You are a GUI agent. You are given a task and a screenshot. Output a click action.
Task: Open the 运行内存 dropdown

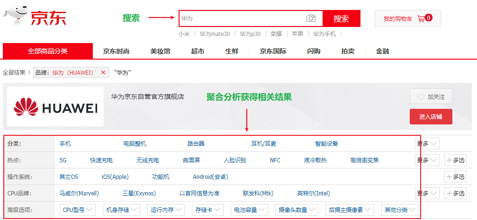tap(166, 210)
